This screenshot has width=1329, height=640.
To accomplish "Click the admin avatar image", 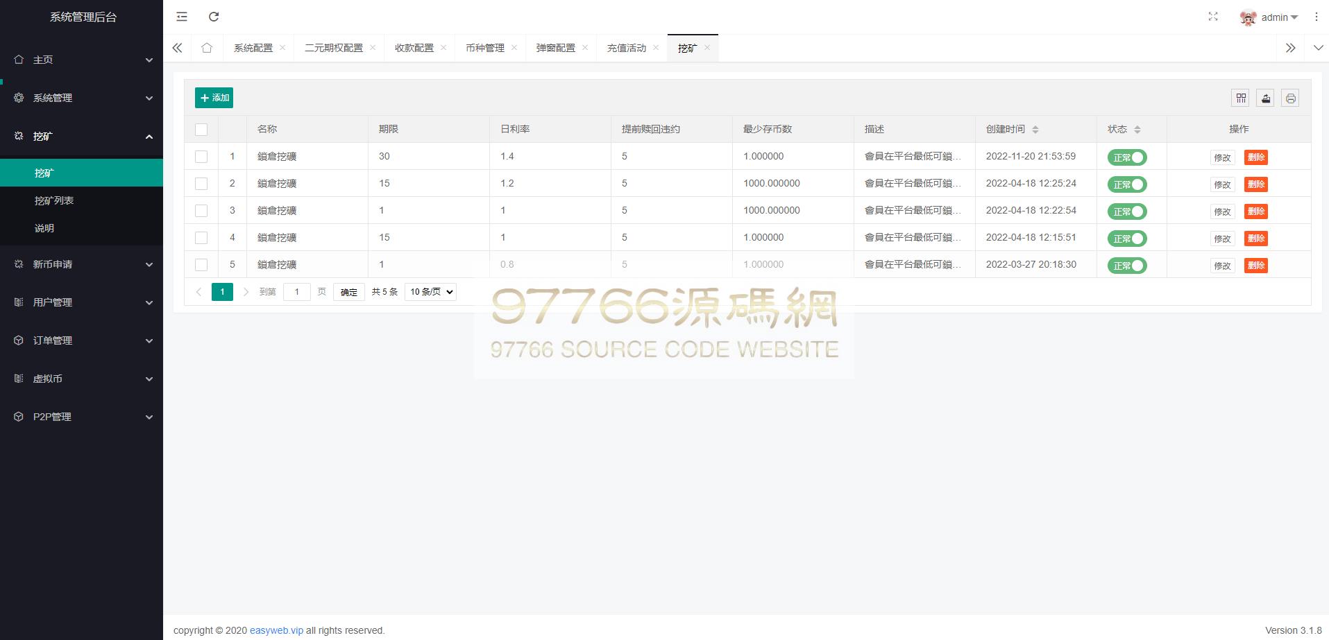I will point(1248,18).
